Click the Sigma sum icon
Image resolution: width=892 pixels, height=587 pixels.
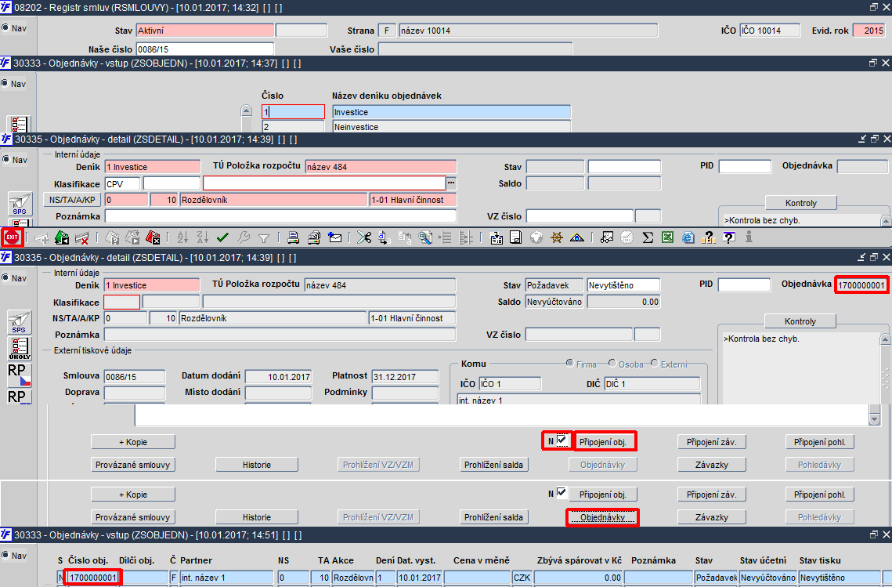pos(648,237)
